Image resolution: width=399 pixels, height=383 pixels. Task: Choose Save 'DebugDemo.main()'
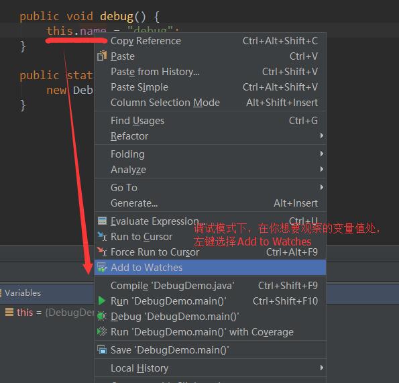(210, 350)
